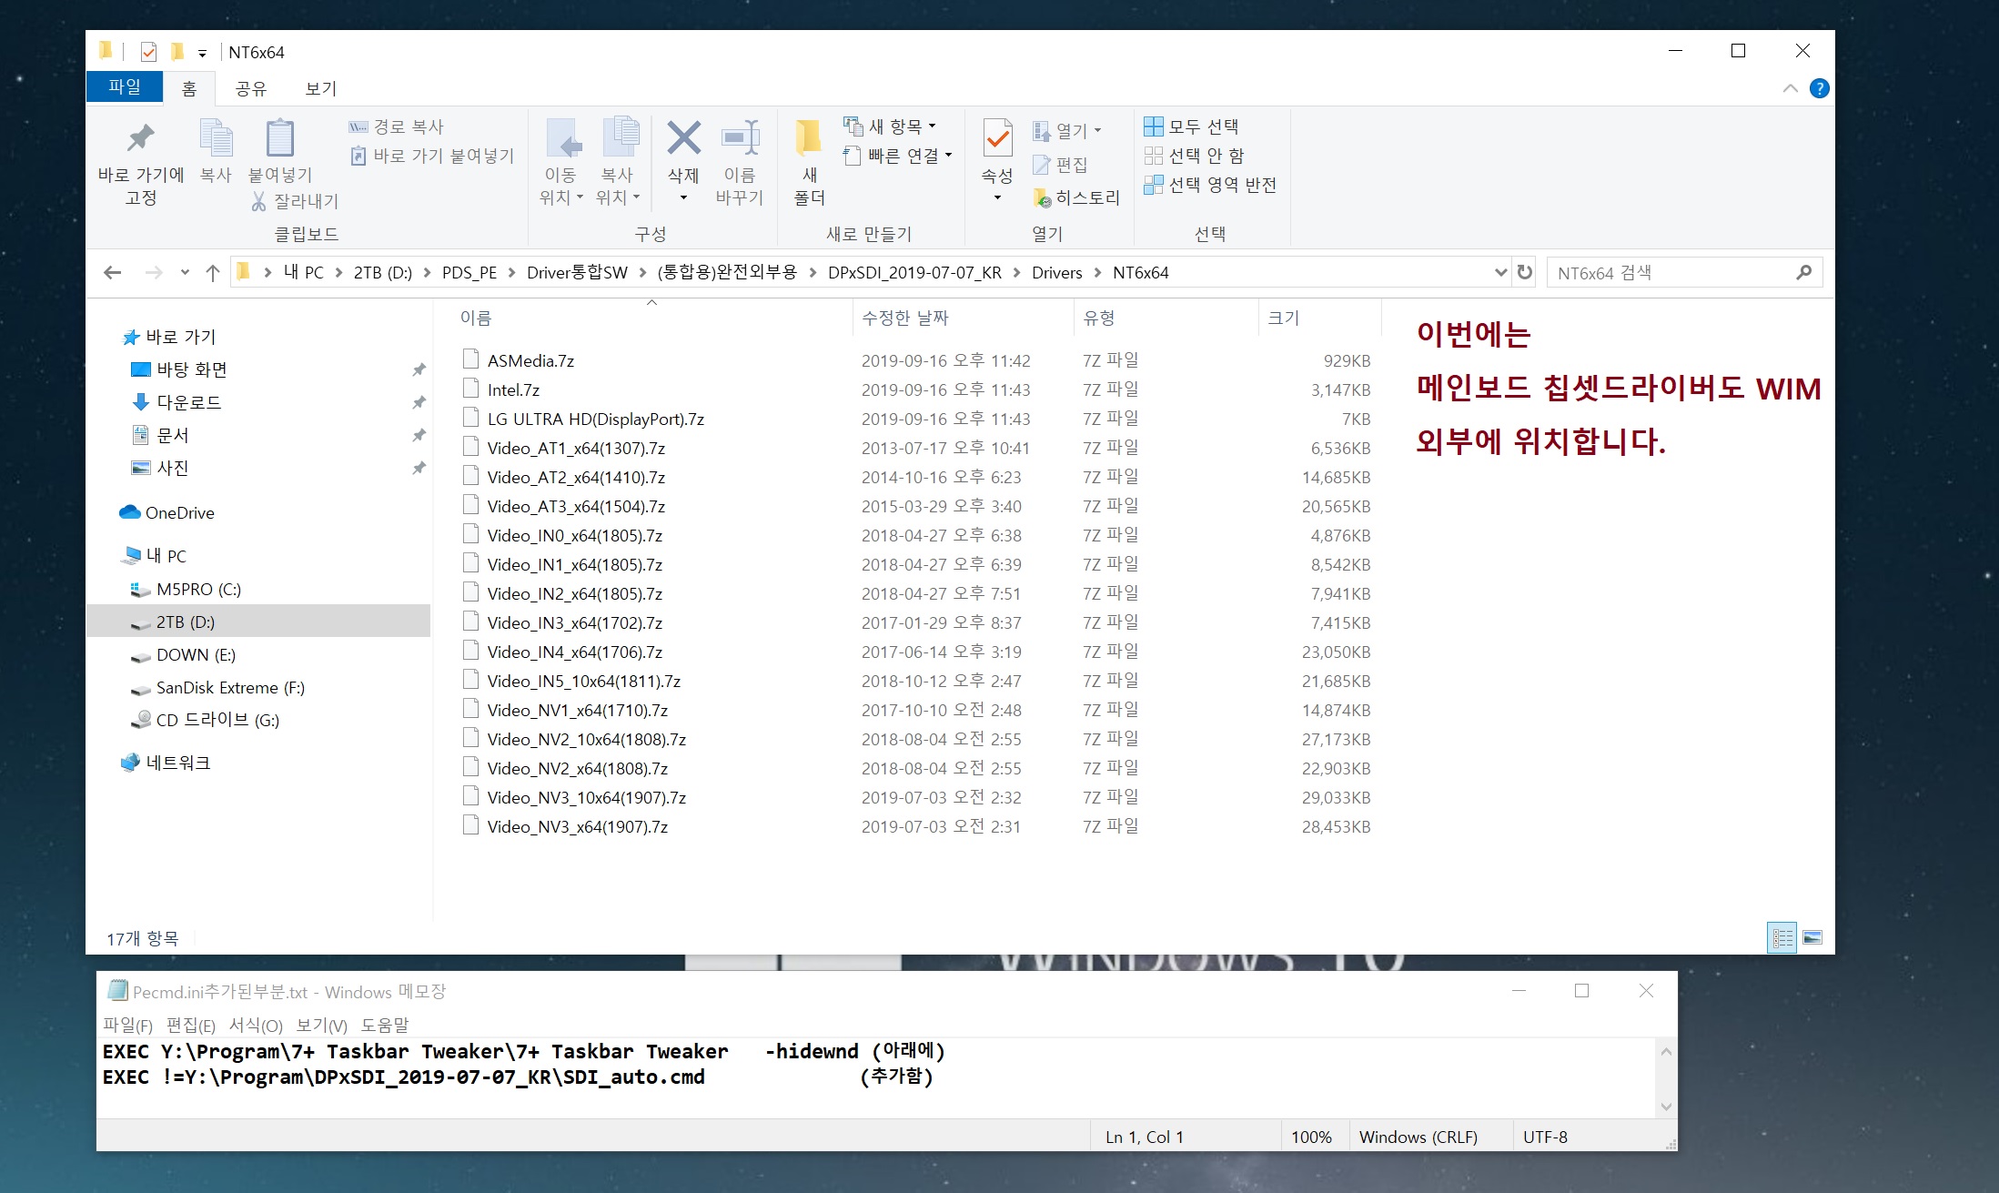Image resolution: width=1999 pixels, height=1193 pixels.
Task: Create a New folder from the ribbon
Action: click(x=809, y=161)
